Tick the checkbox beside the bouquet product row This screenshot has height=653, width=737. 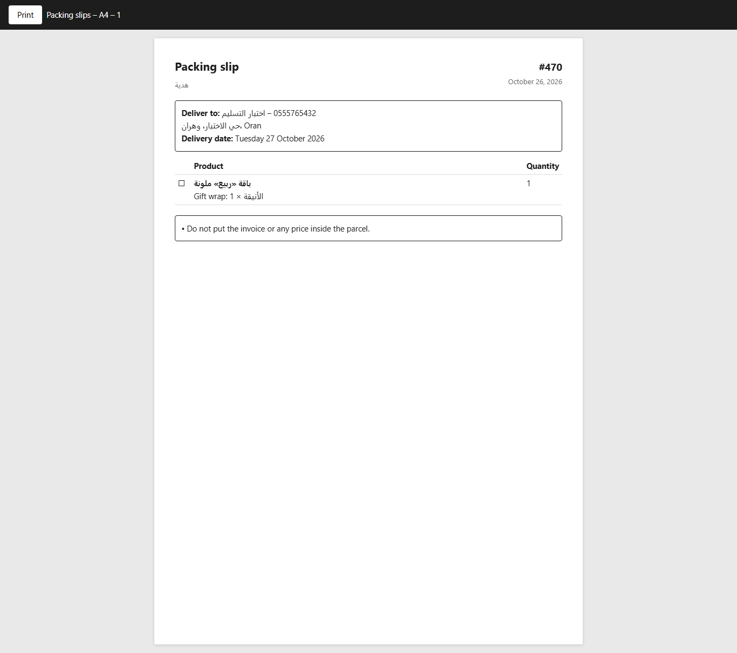point(182,183)
